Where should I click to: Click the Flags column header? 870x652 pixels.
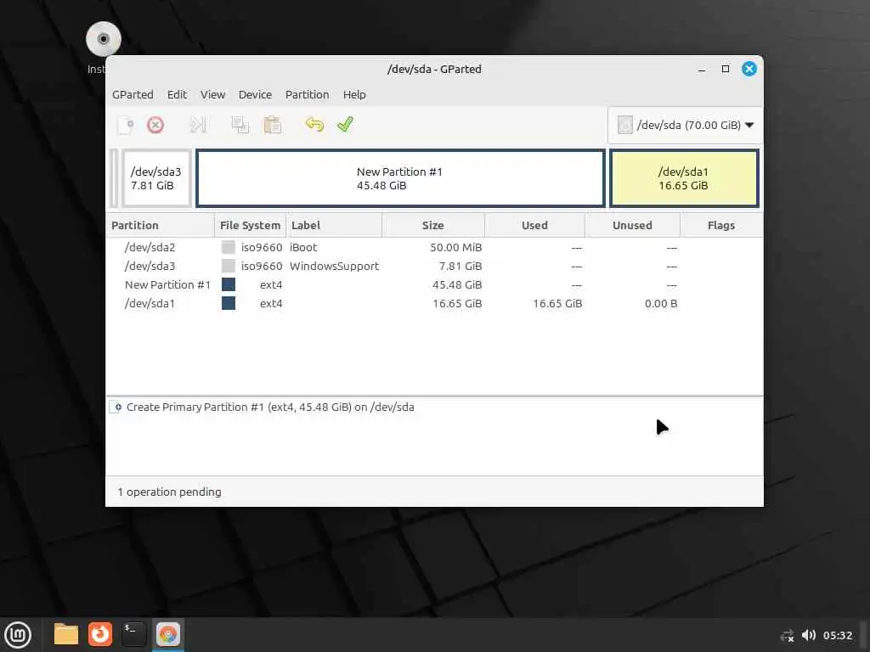(721, 226)
